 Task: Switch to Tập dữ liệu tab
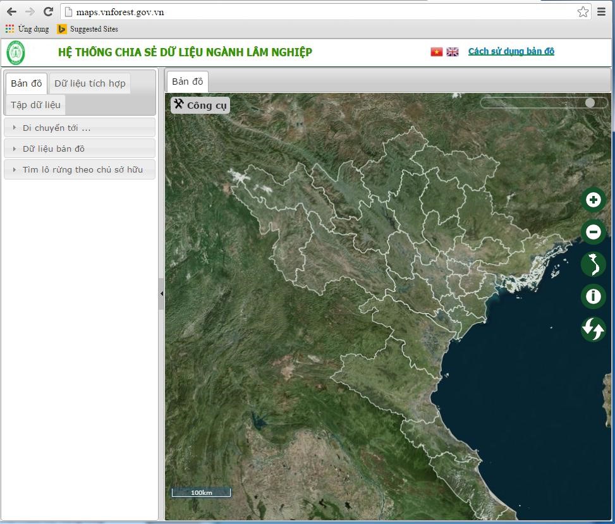(35, 105)
